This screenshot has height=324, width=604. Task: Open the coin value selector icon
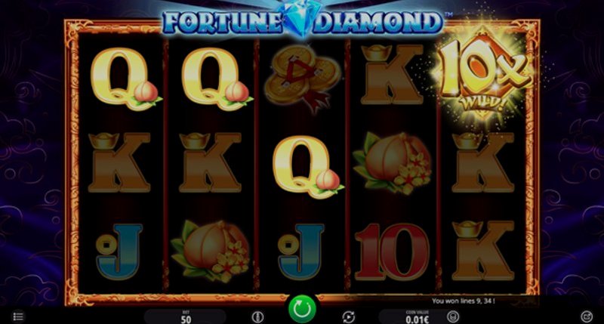coord(453,316)
